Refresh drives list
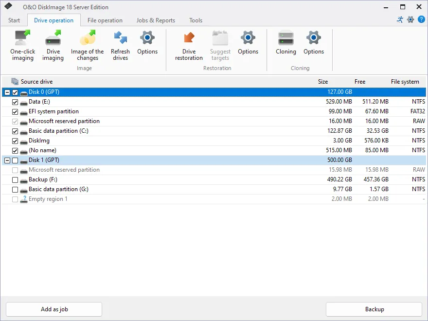428x321 pixels. tap(121, 45)
